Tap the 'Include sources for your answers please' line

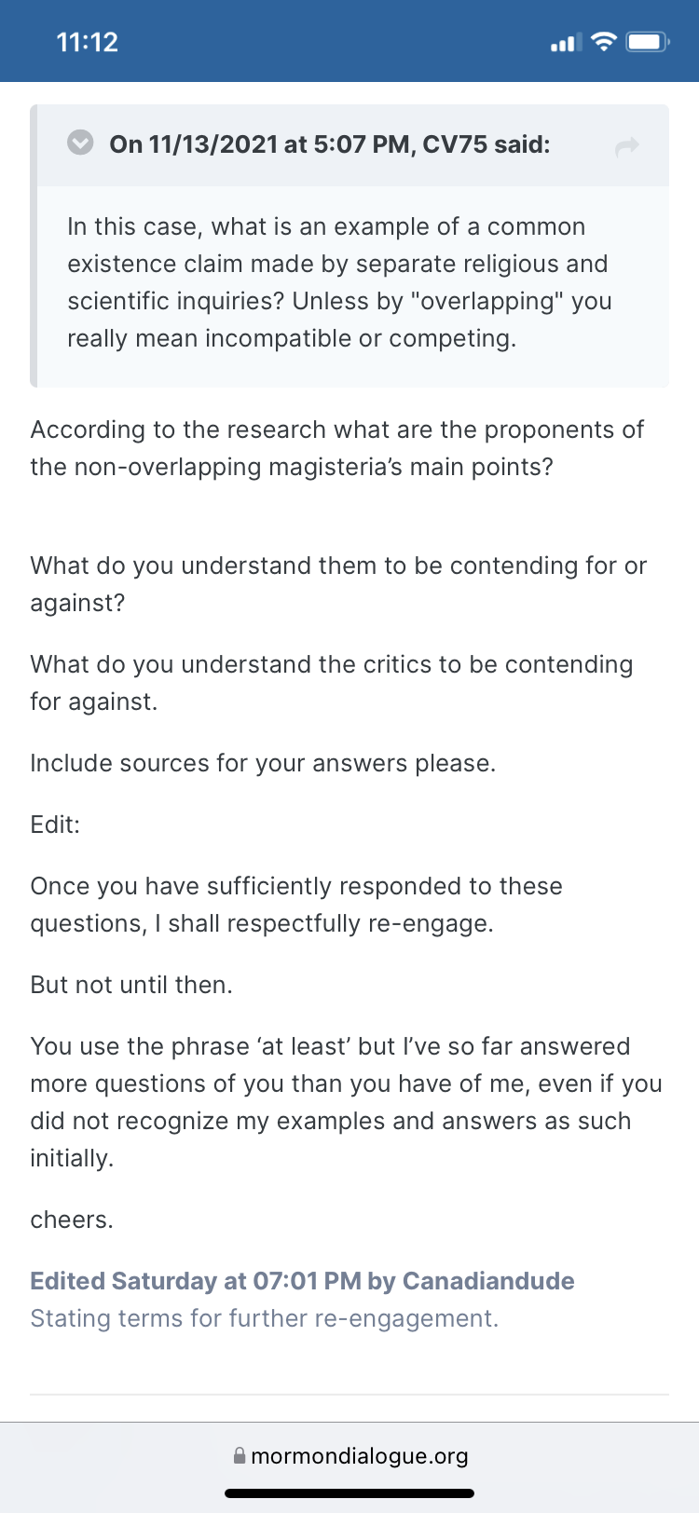point(263,763)
